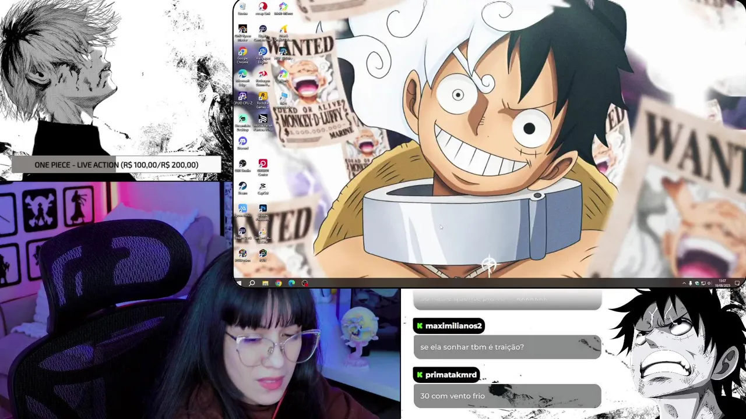Image resolution: width=746 pixels, height=419 pixels.
Task: Click username maximilianos2 in chat
Action: [x=453, y=326]
